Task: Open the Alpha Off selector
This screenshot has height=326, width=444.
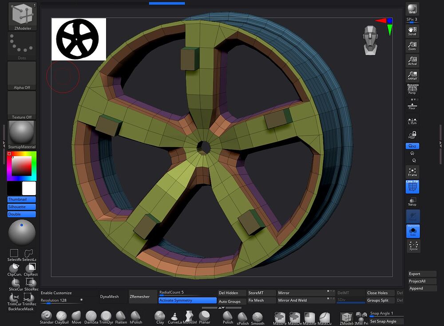Action: point(22,76)
